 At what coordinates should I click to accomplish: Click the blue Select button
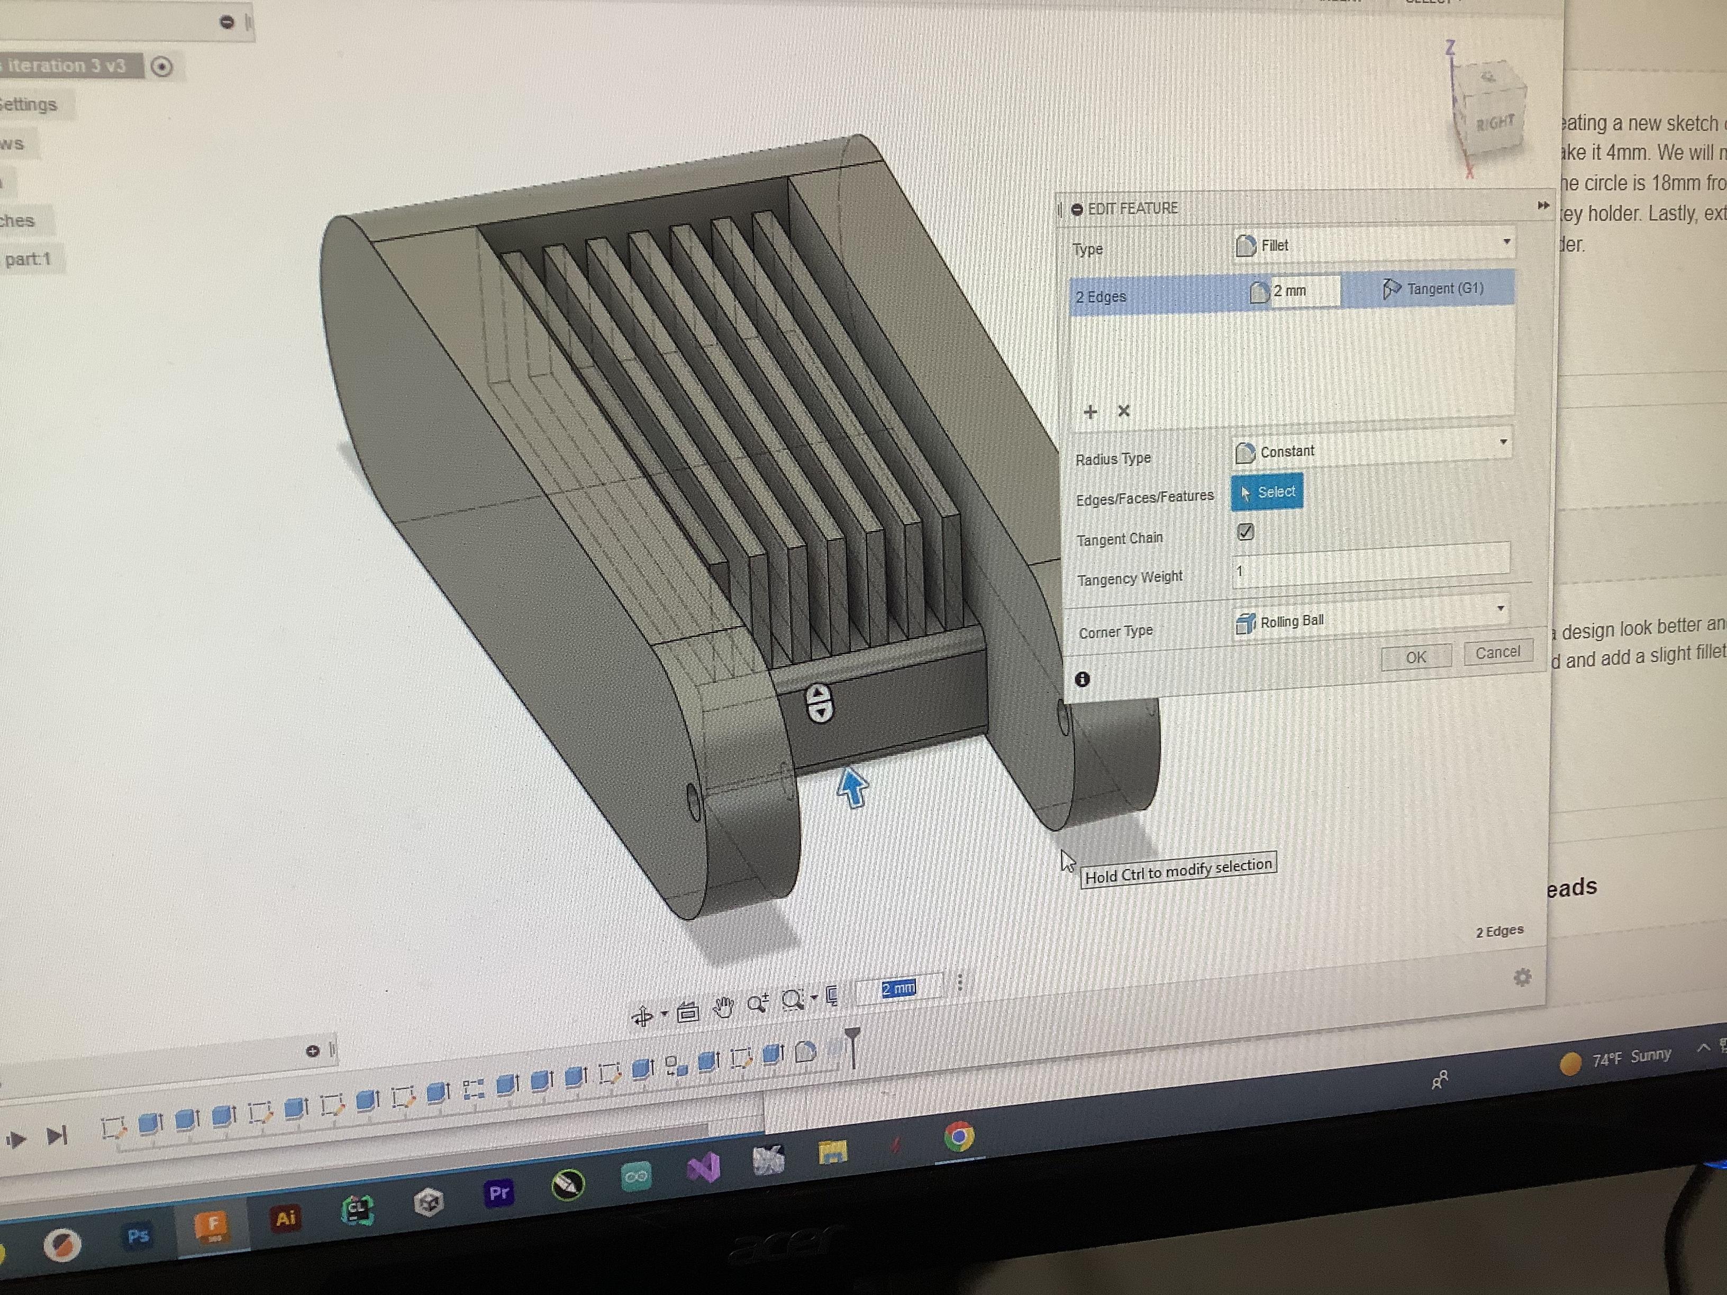click(x=1266, y=492)
